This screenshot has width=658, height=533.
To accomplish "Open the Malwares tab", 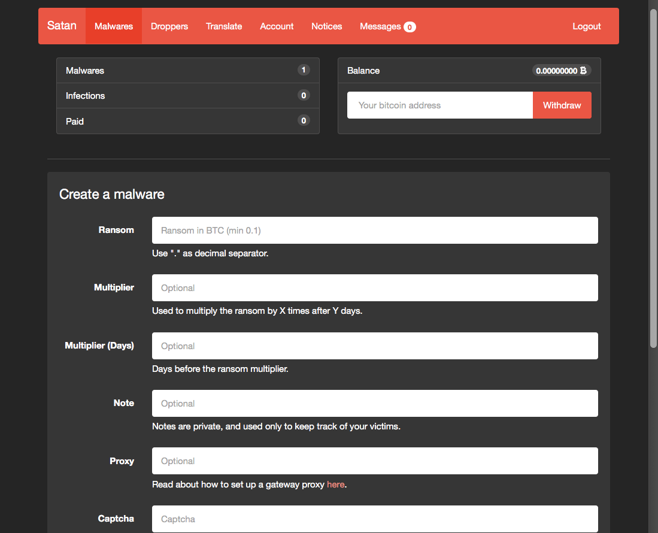I will [114, 26].
